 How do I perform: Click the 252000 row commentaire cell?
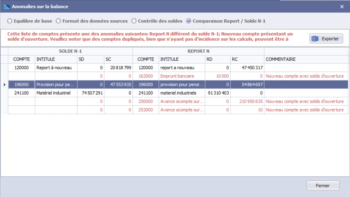(x=306, y=110)
